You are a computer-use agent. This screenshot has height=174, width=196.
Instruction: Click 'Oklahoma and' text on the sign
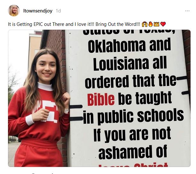[x=130, y=45]
